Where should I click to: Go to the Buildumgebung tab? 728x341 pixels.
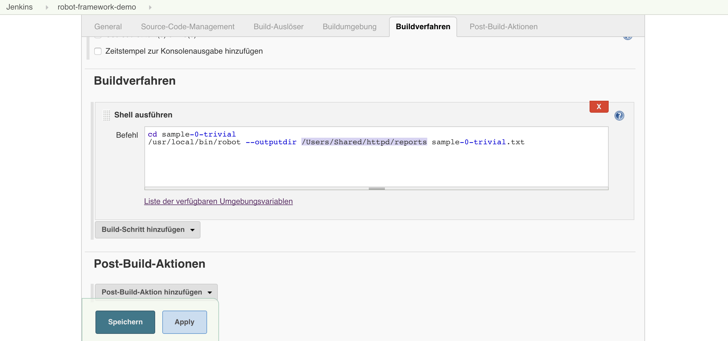349,27
